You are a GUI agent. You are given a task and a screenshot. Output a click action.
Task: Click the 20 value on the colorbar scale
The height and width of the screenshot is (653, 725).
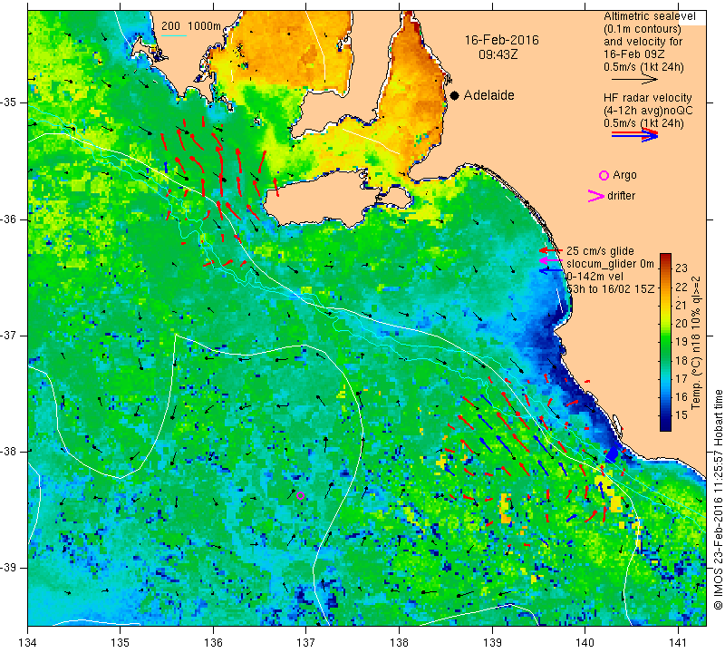(x=681, y=324)
